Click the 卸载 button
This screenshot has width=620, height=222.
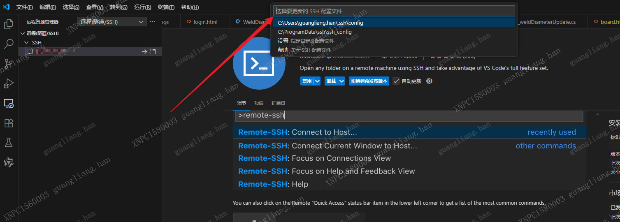pos(331,81)
